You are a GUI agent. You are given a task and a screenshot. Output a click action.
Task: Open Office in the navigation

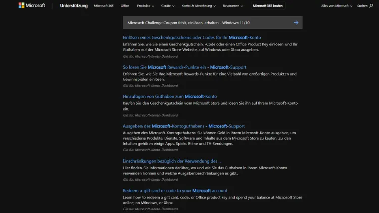(x=125, y=6)
